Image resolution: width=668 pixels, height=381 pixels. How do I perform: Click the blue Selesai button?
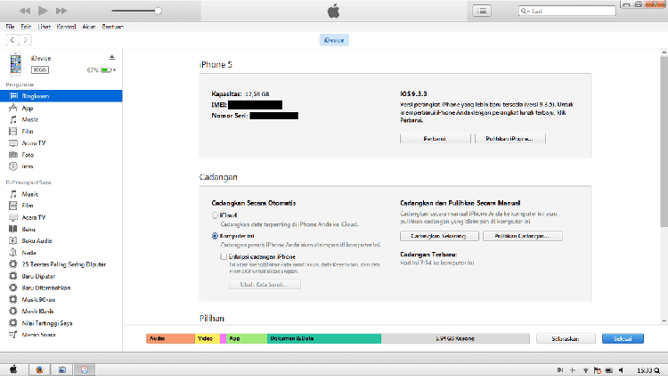coord(623,339)
